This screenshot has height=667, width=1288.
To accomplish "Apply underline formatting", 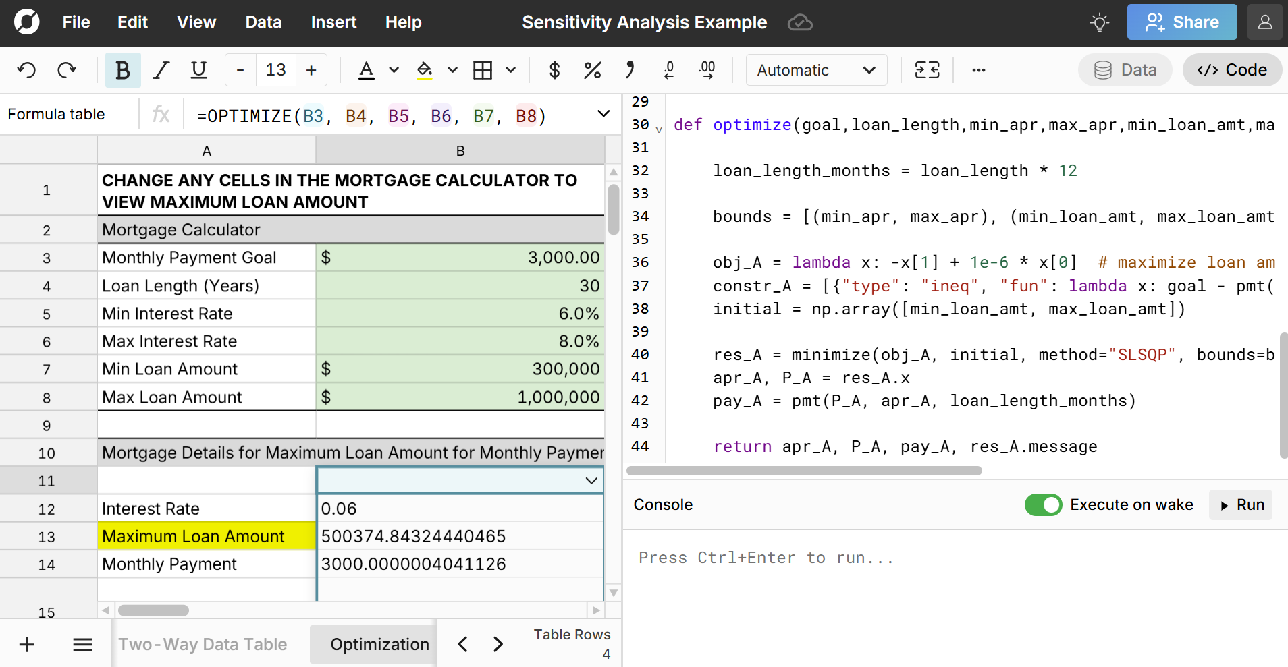I will 198,70.
